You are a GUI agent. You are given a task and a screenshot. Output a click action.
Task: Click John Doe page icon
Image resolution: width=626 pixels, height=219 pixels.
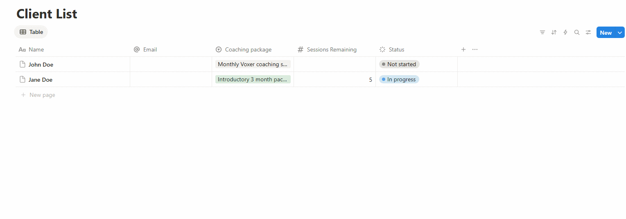click(x=23, y=64)
